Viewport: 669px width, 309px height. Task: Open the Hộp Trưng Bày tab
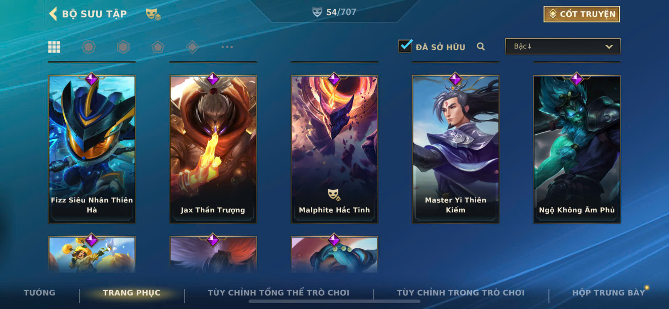[608, 293]
